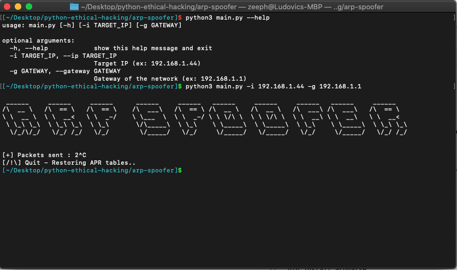Click the ARP SPOOFER ASCII art banner
Screen dimensions: 457x270
205,119
